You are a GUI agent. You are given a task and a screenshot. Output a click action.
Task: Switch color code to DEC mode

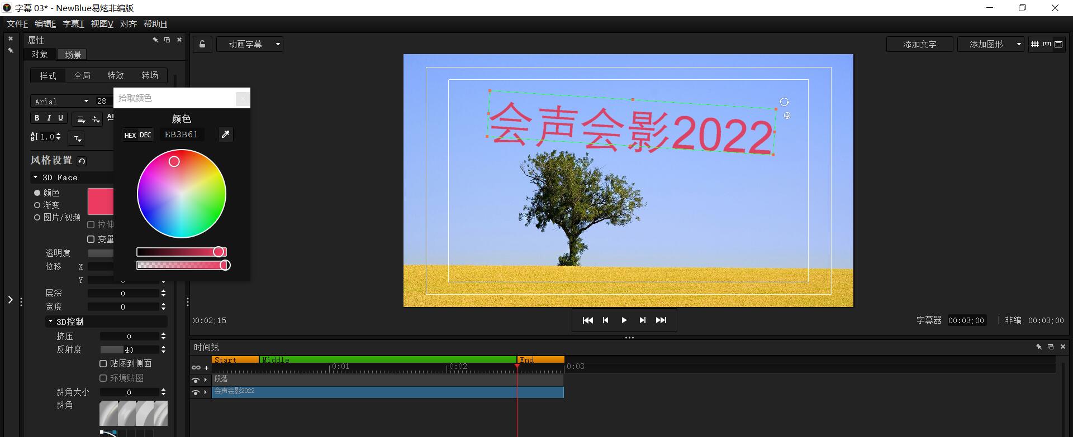pyautogui.click(x=145, y=135)
